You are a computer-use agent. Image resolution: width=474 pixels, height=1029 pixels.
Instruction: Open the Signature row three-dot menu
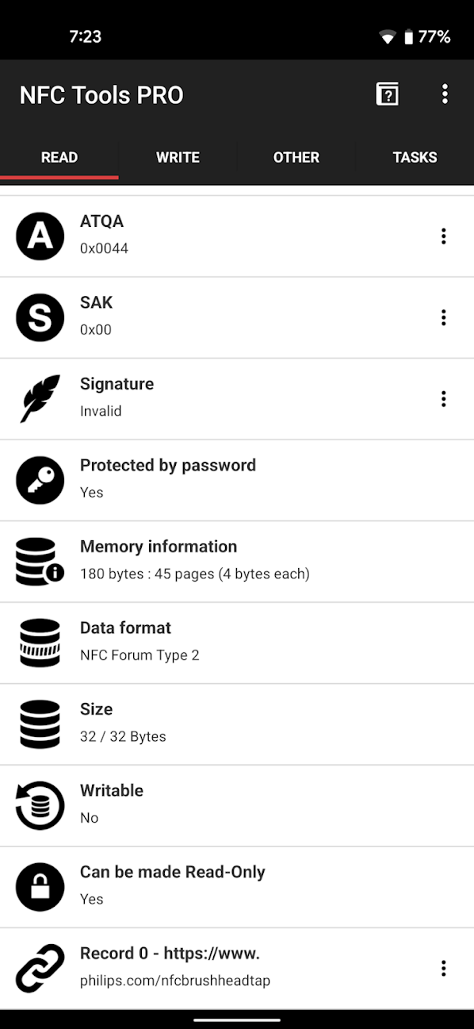443,399
